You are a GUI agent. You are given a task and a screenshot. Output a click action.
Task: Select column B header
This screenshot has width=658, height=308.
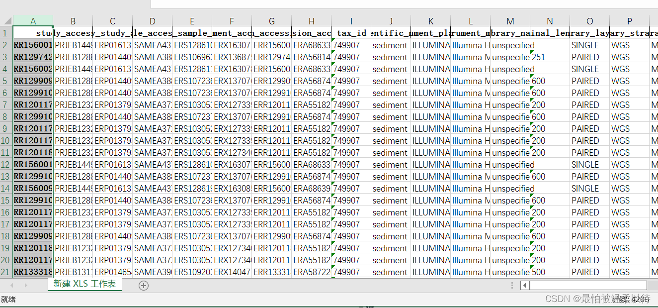coord(73,21)
